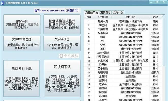Image resolution: width=168 pixels, height=101 pixels.
Task: Click APP分享链接中的视频 cell in 抖音 row
Action: coord(130,37)
